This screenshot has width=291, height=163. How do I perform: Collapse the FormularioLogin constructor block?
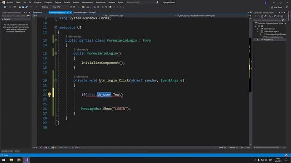(x=56, y=53)
